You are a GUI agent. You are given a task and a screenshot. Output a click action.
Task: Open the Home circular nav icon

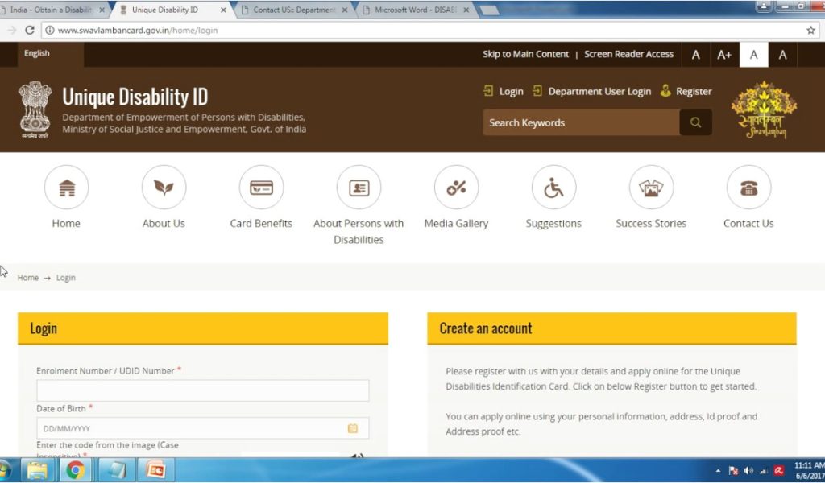click(66, 188)
